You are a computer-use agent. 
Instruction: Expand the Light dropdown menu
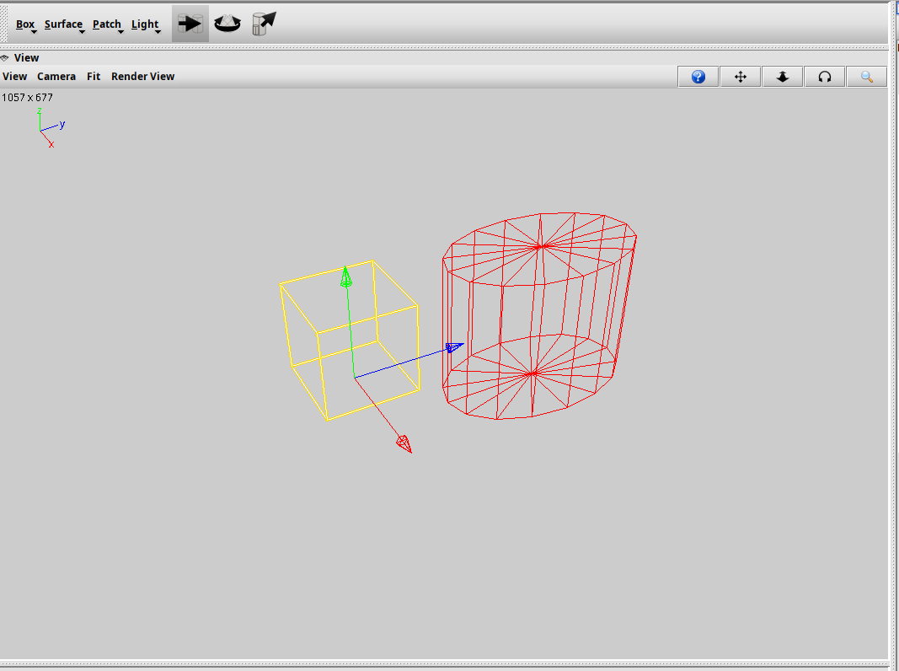tap(145, 24)
